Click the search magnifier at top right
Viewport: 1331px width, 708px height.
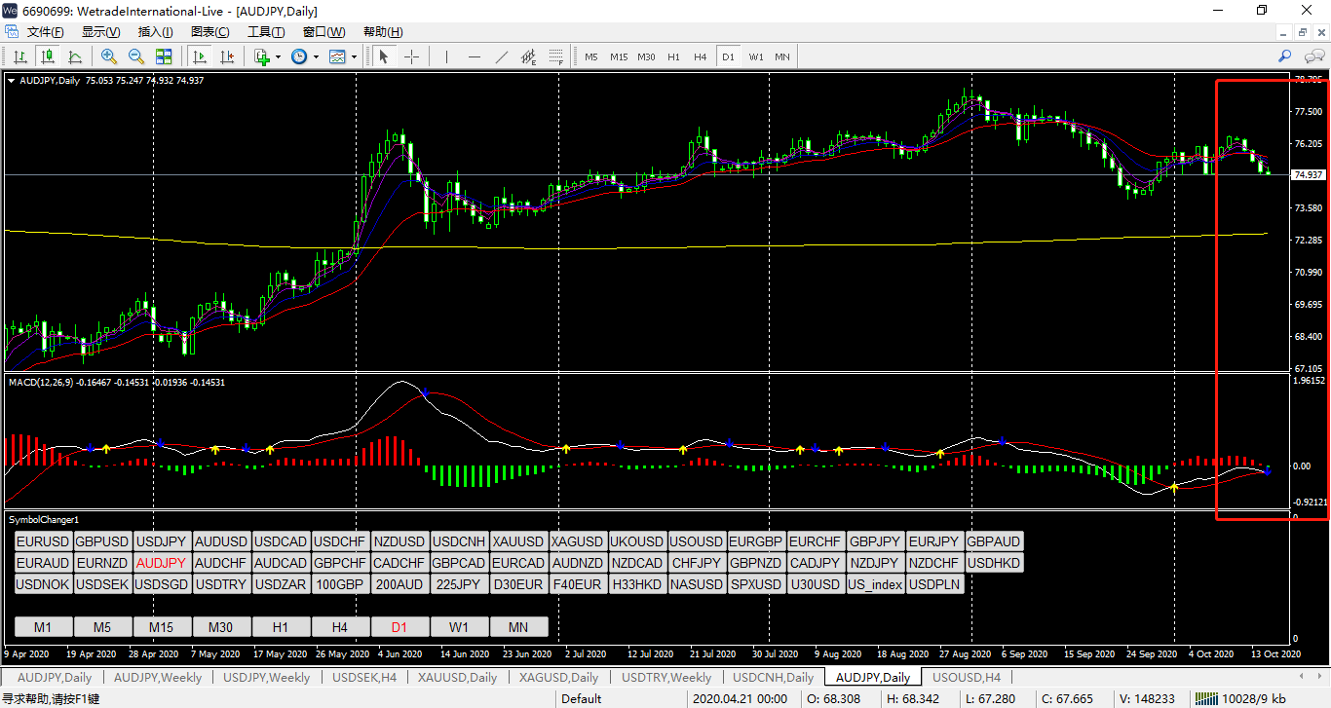(x=1284, y=56)
